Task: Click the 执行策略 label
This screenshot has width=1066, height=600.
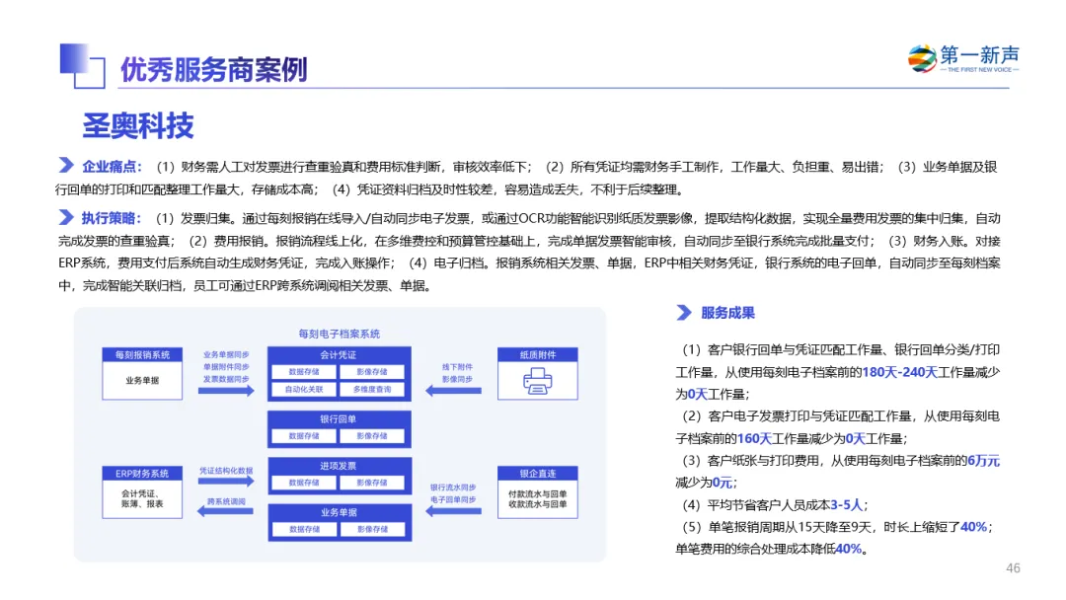Action: tap(112, 218)
